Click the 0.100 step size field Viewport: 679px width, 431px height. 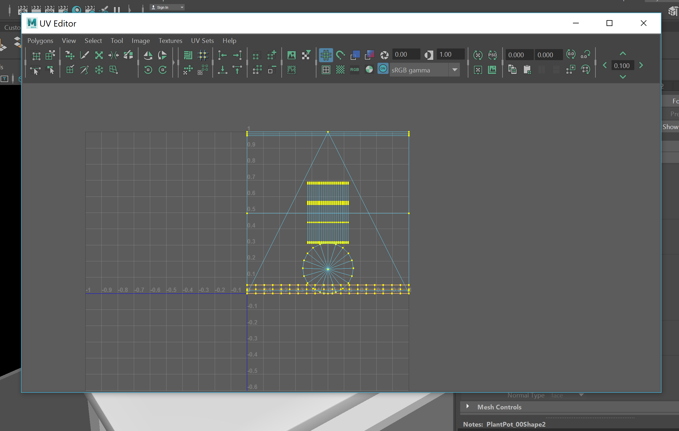622,66
